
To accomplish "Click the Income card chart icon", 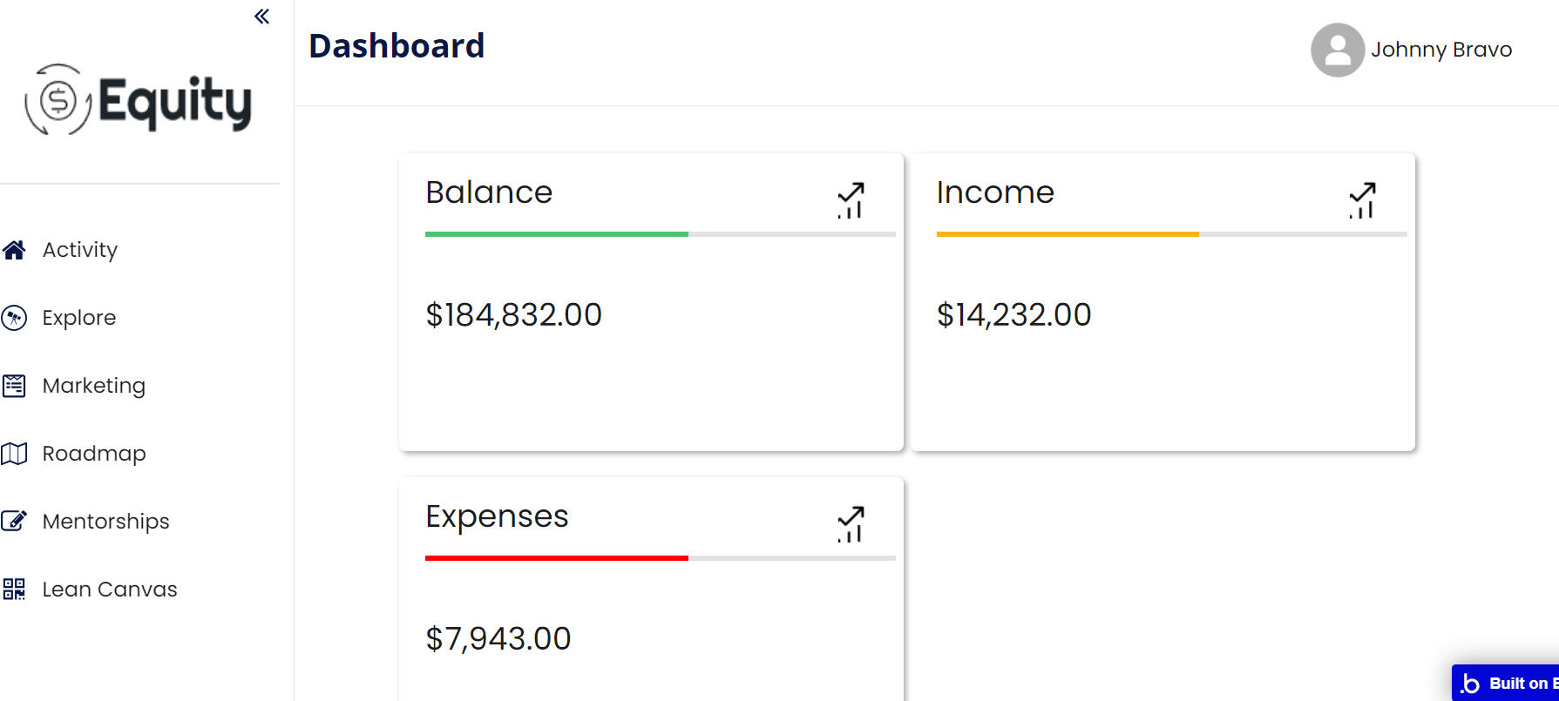I will point(1362,200).
